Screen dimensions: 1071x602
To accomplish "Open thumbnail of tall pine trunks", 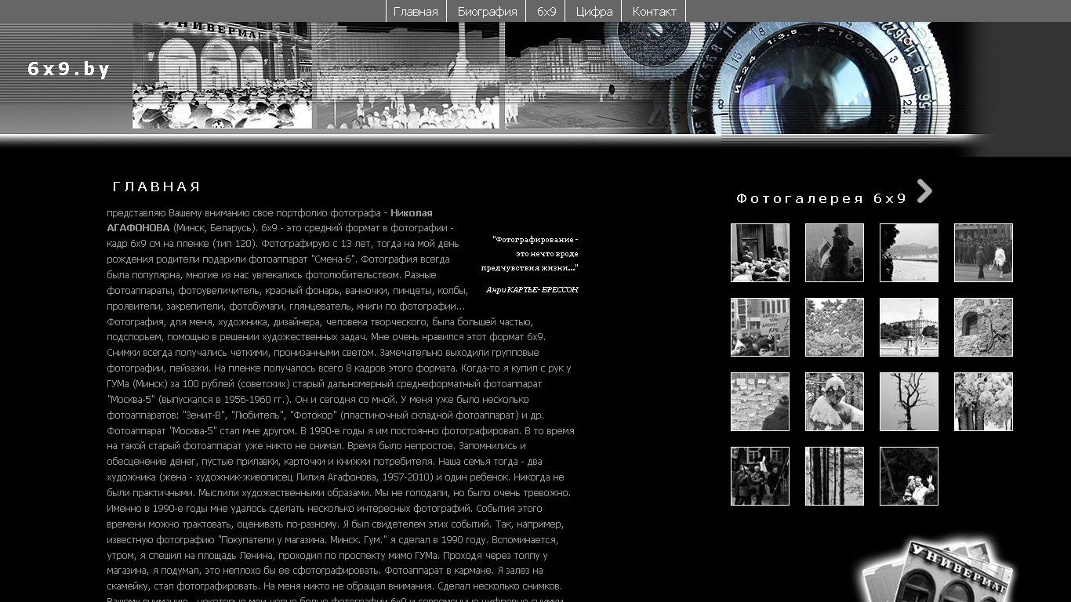I will click(x=834, y=476).
